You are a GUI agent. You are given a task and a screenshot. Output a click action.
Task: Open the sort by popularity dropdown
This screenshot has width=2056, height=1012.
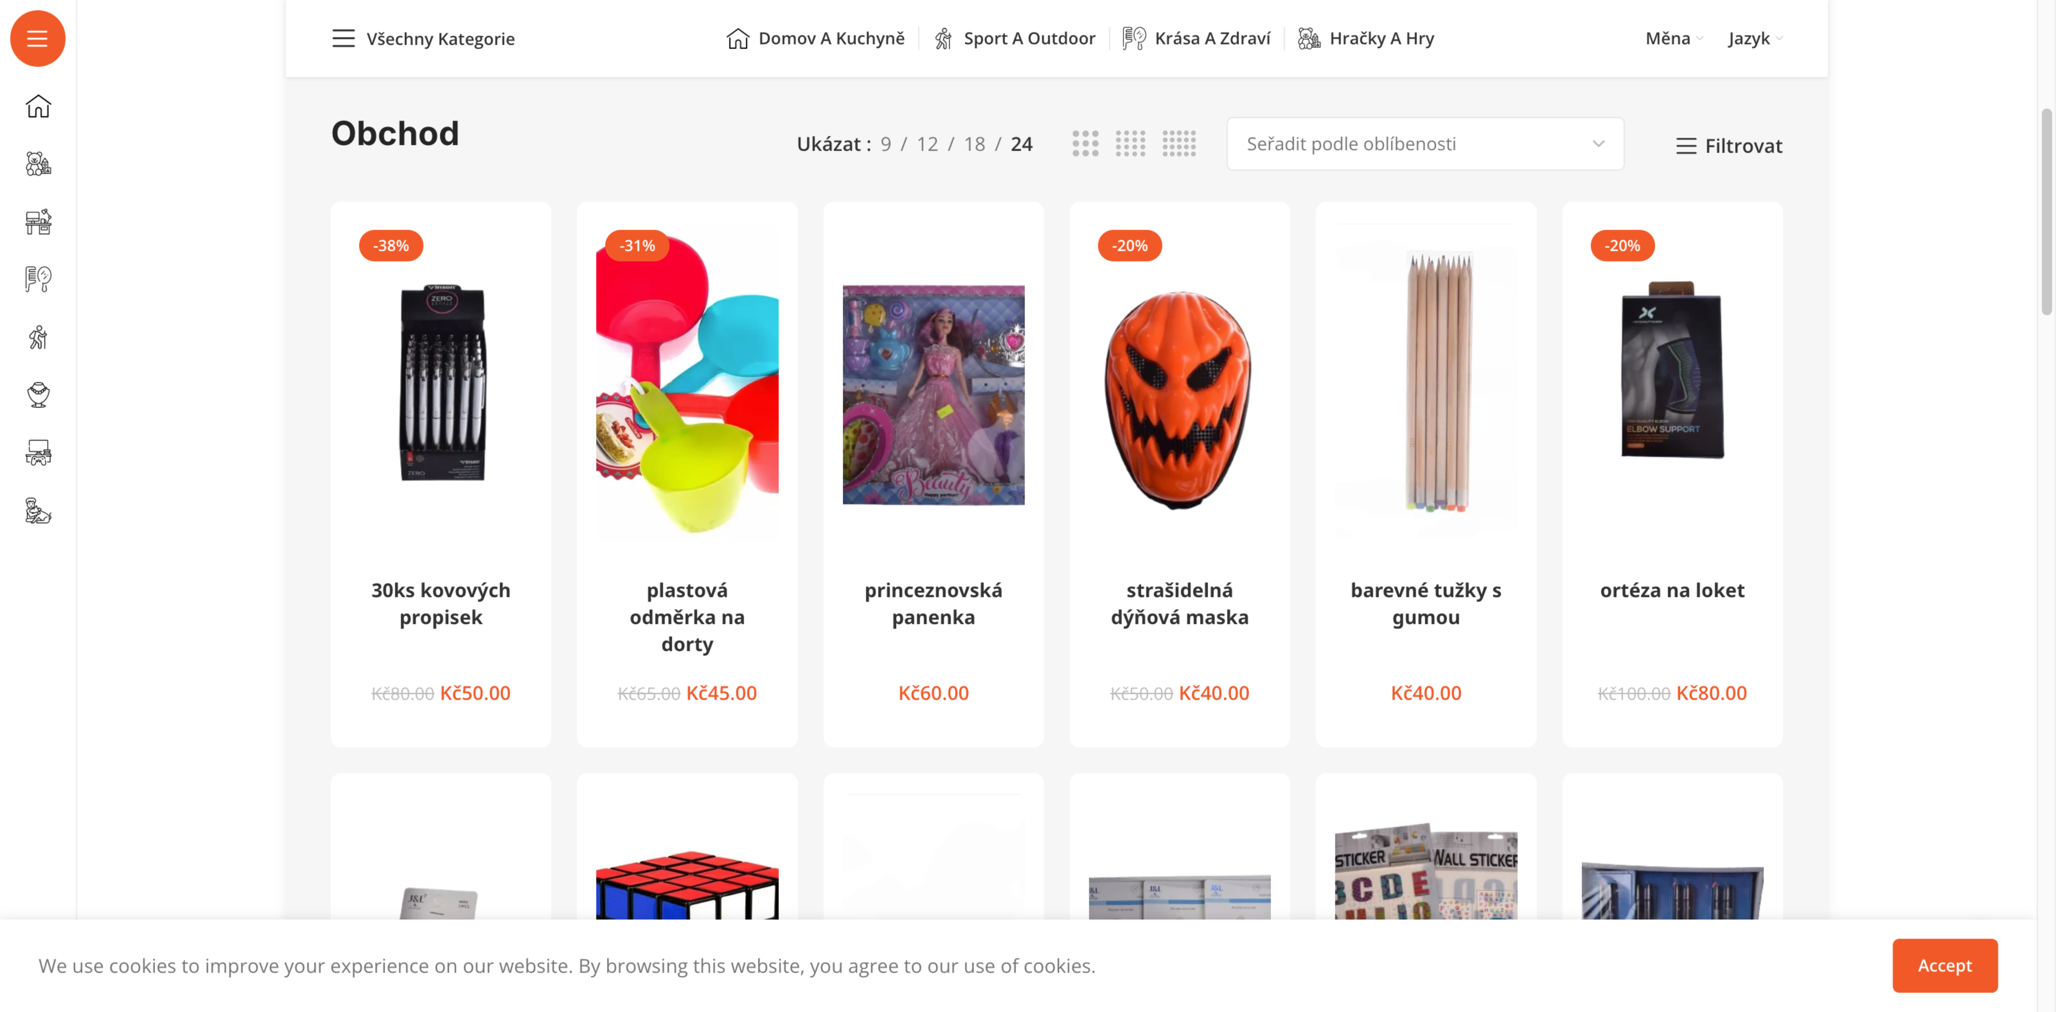click(x=1425, y=144)
